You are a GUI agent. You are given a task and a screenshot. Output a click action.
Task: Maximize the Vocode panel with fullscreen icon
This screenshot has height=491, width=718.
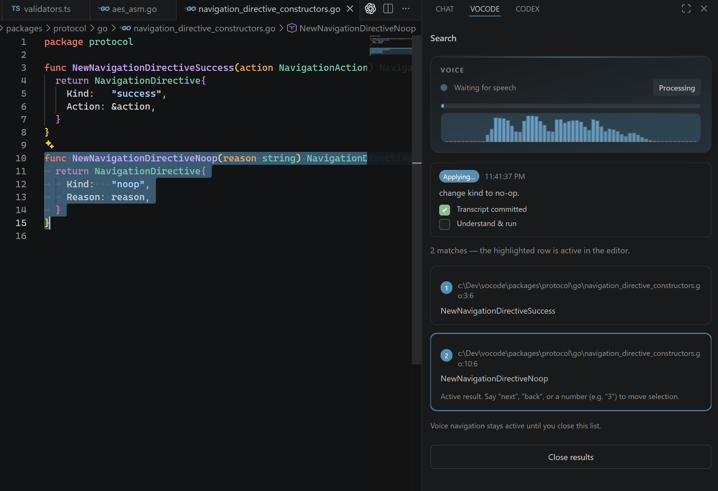pos(686,9)
